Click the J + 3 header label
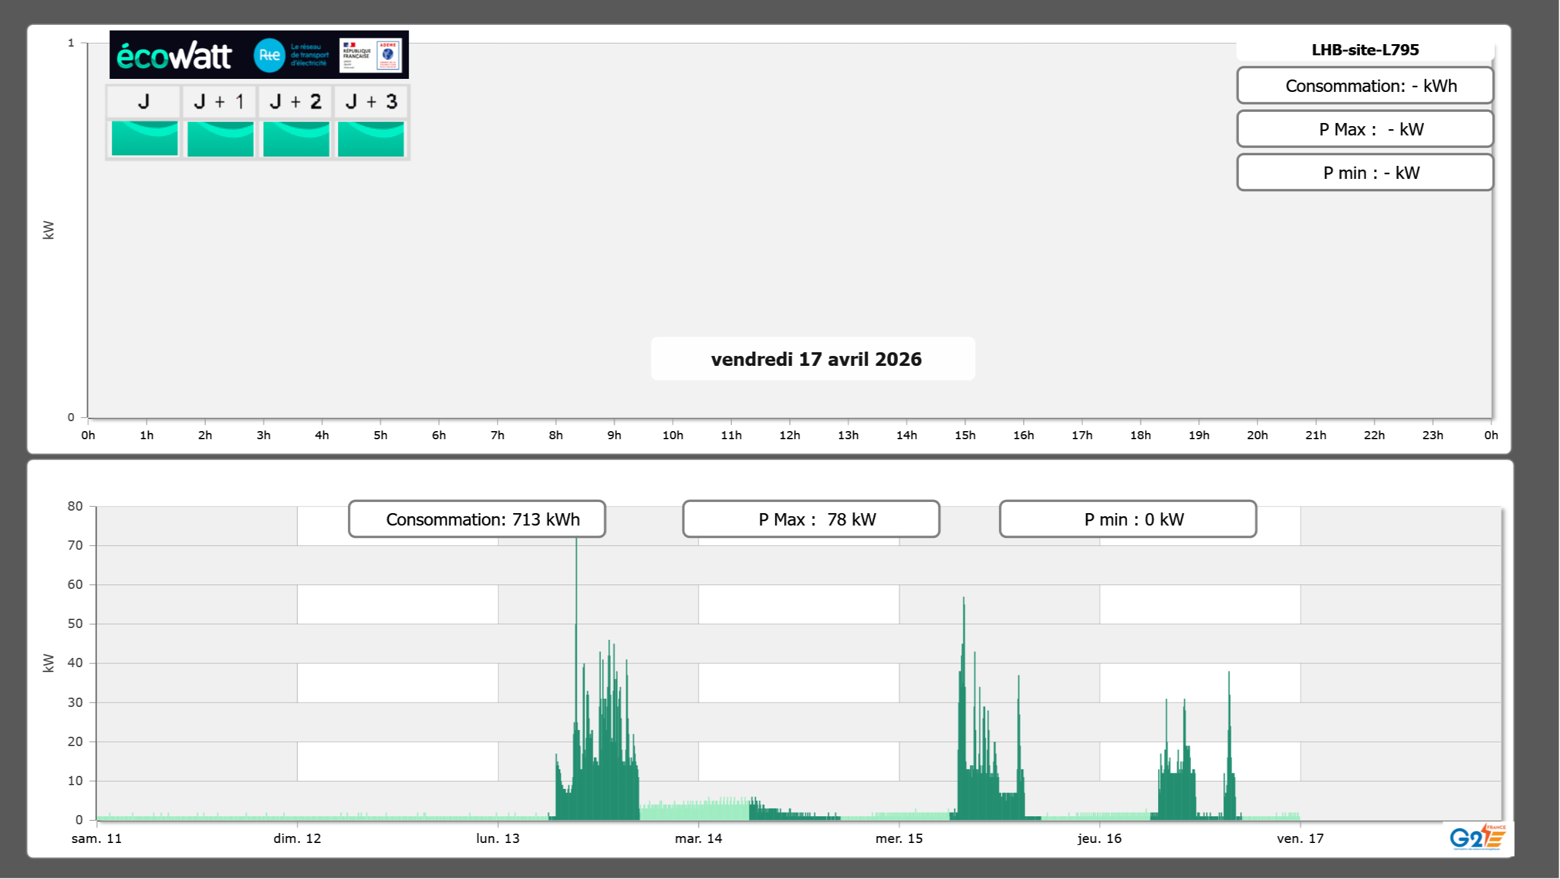 point(371,101)
